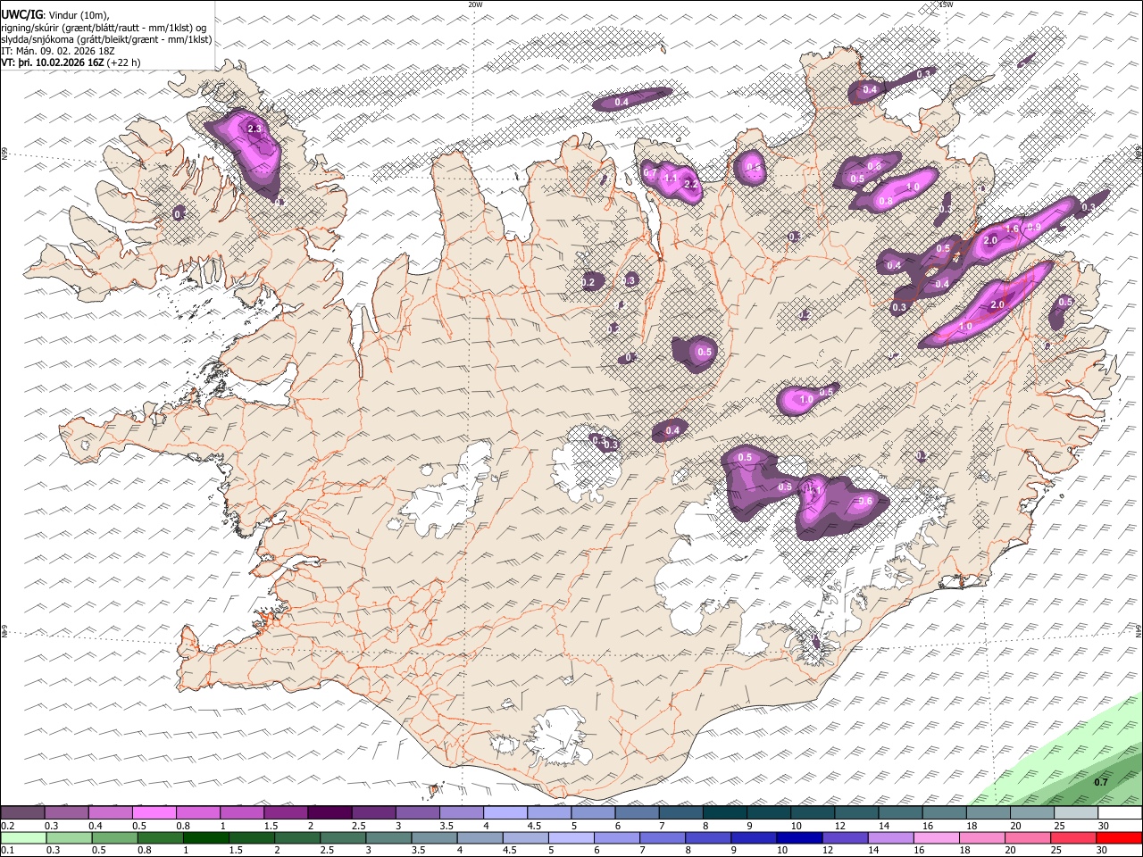
Task: Pick the bright pink 0.5 swatch in snow scale
Action: pos(154,813)
